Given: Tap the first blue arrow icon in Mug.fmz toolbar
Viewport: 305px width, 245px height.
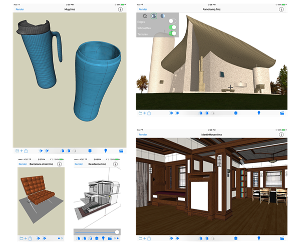Looking at the screenshot, I should click(41, 151).
